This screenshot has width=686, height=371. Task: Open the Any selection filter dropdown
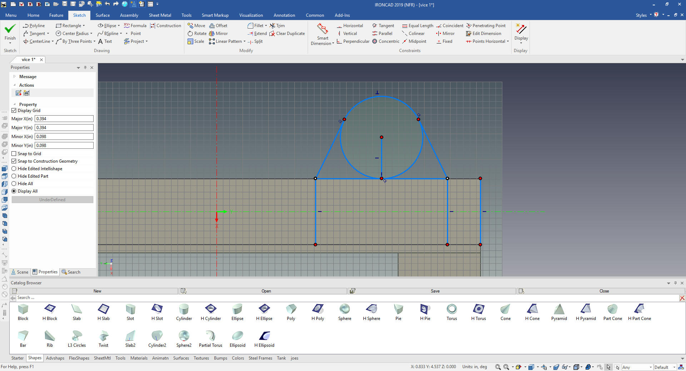pyautogui.click(x=650, y=367)
